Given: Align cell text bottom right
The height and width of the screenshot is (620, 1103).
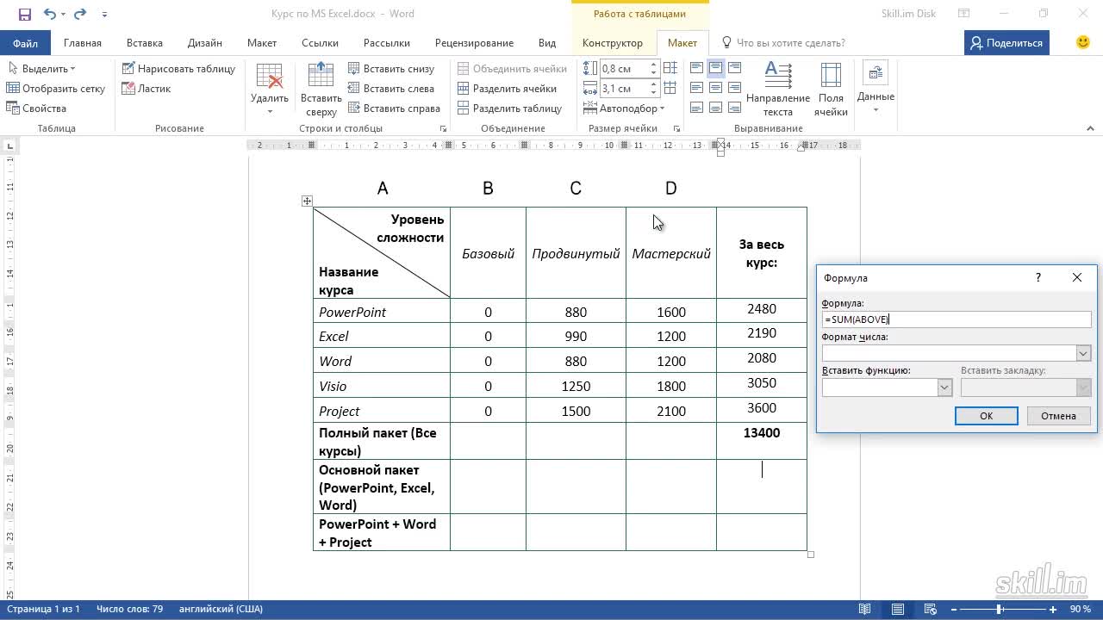Looking at the screenshot, I should coord(734,108).
